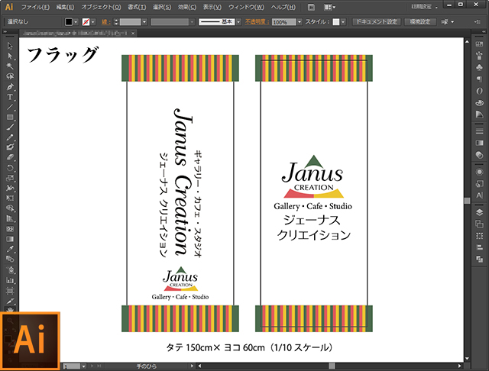
Task: Open the Appearance panel icon
Action: tap(479, 172)
